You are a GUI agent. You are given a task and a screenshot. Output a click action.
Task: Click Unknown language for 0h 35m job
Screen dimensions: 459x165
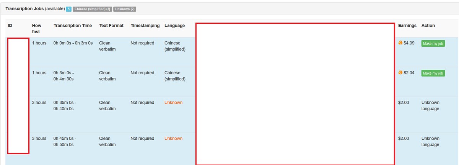click(430, 106)
